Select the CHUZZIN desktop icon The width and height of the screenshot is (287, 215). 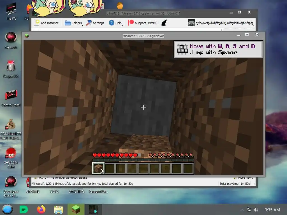(x=11, y=158)
